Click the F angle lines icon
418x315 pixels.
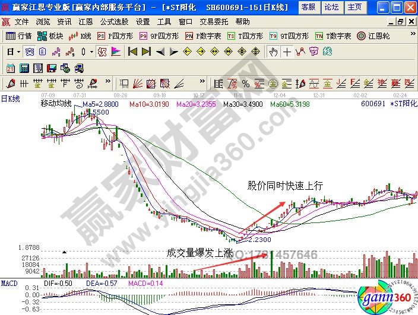pyautogui.click(x=355, y=84)
